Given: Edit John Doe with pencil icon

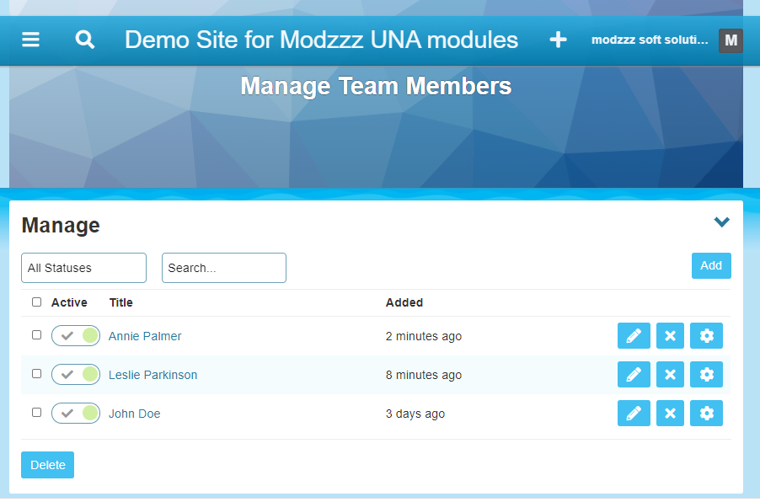Looking at the screenshot, I should point(634,414).
